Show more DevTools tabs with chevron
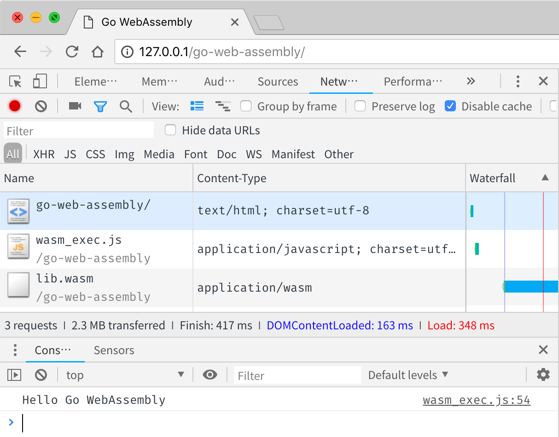The image size is (559, 437). [x=471, y=81]
